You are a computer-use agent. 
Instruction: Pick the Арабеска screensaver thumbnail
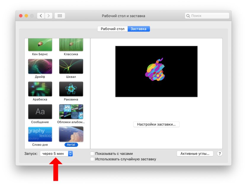click(x=40, y=89)
